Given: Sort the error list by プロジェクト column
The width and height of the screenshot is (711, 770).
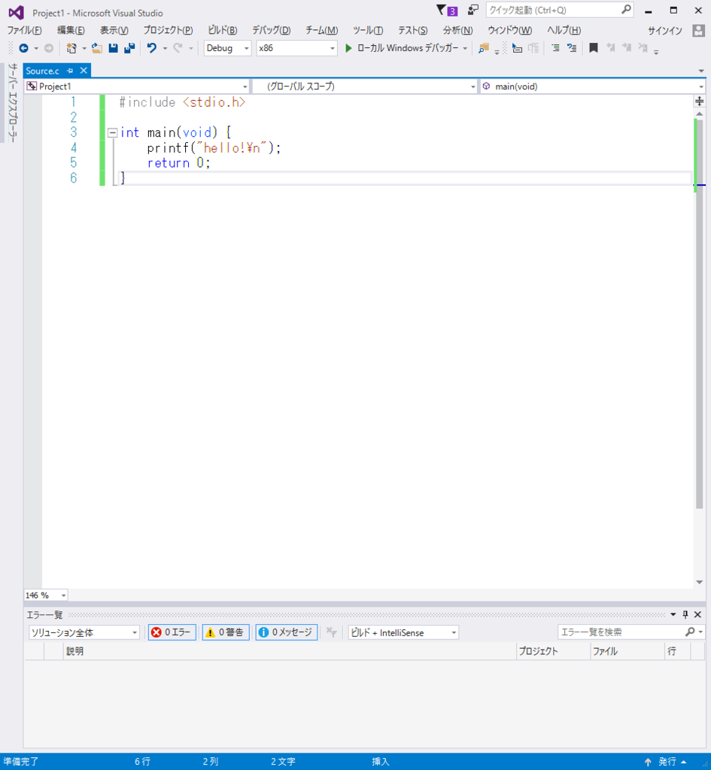Looking at the screenshot, I should click(x=553, y=651).
